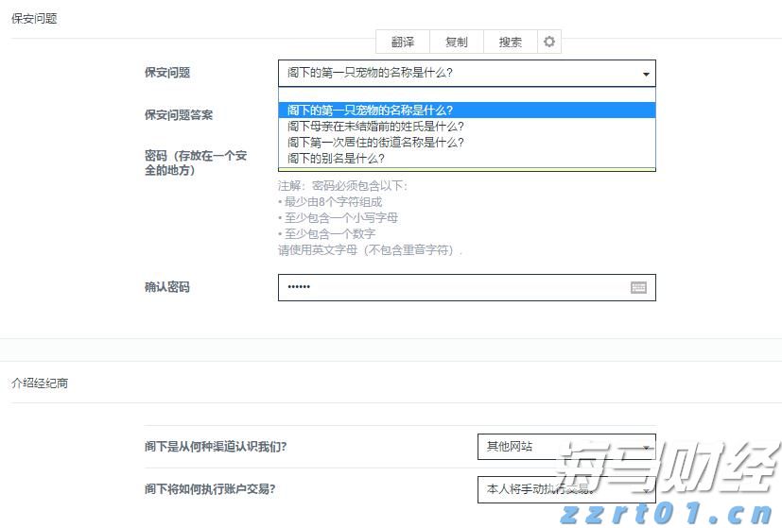
Task: Collapse the 保安问题 dropdown via its arrow
Action: (x=646, y=74)
